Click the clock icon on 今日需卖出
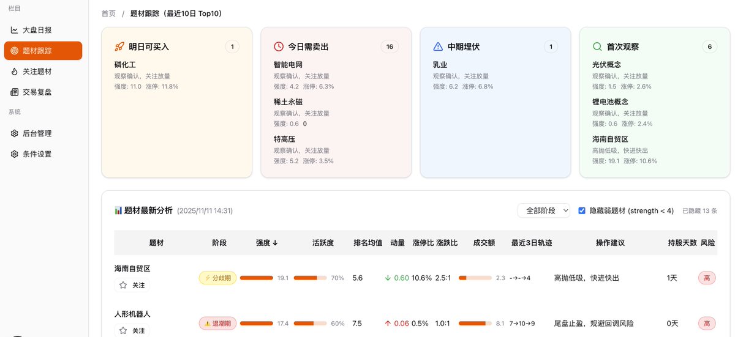 (279, 46)
